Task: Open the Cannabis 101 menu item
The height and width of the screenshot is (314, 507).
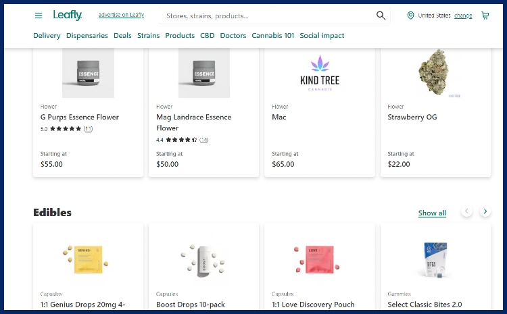Action: 273,36
